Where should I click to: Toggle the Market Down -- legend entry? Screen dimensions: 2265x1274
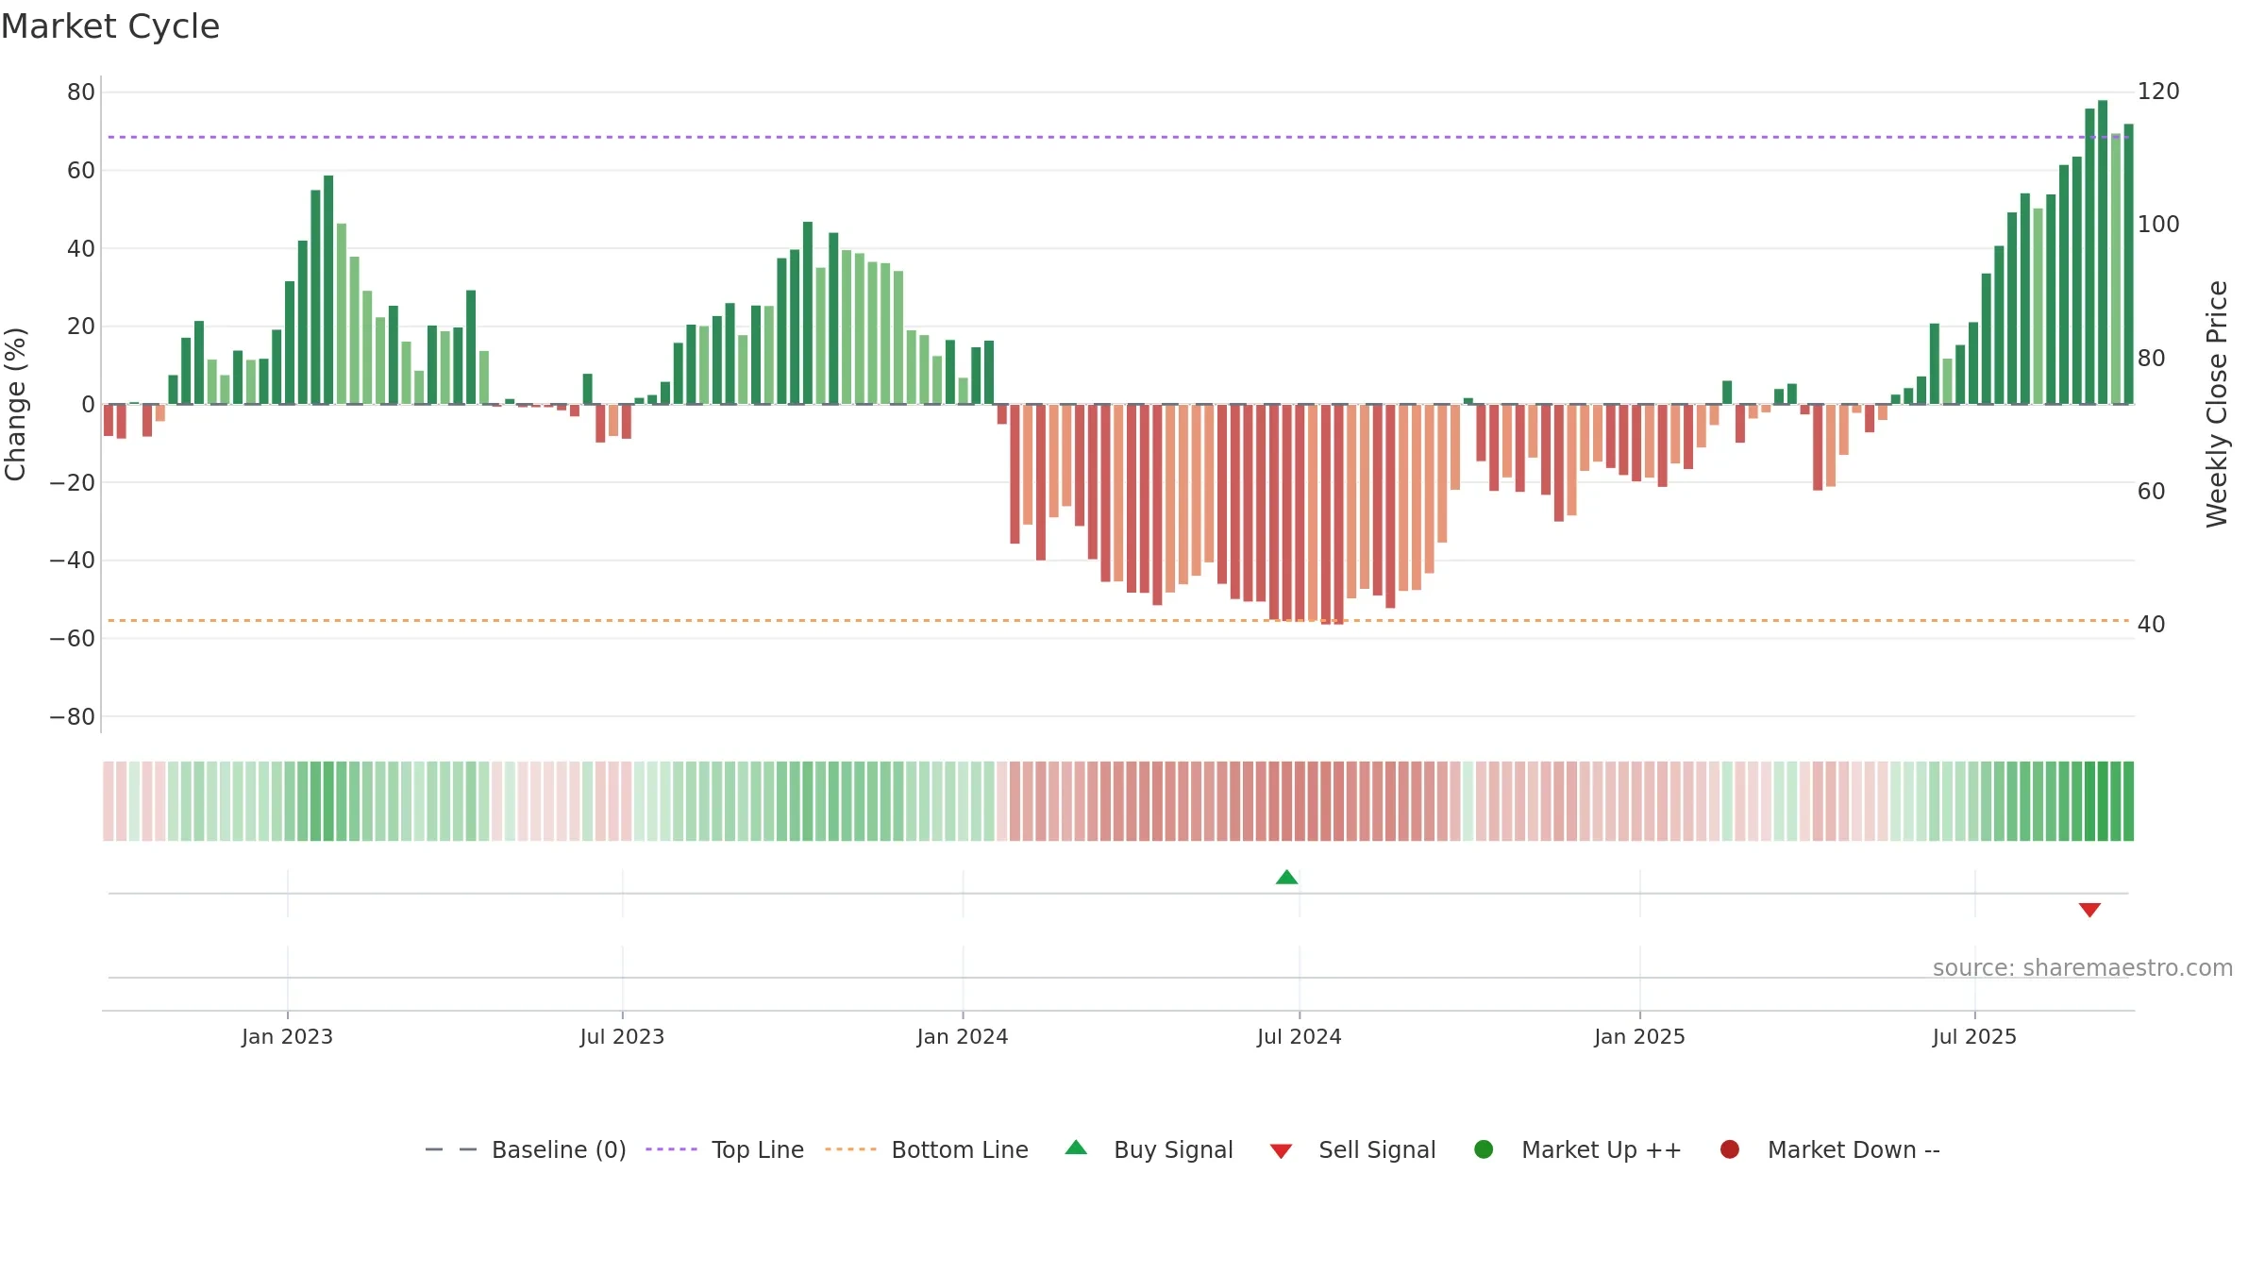(1830, 1149)
